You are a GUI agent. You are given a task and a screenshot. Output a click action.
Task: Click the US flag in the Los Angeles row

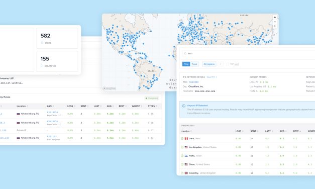pos(186,147)
